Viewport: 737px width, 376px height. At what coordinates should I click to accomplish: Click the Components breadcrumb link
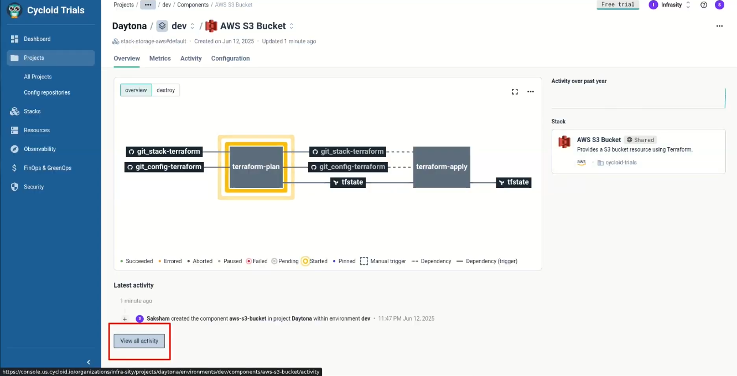[x=193, y=5]
